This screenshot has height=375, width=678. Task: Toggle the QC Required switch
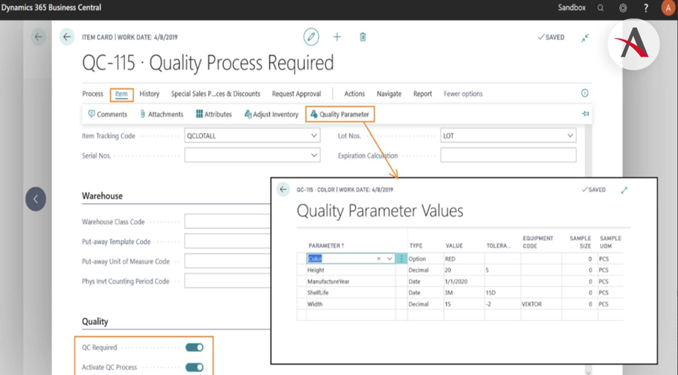(195, 347)
